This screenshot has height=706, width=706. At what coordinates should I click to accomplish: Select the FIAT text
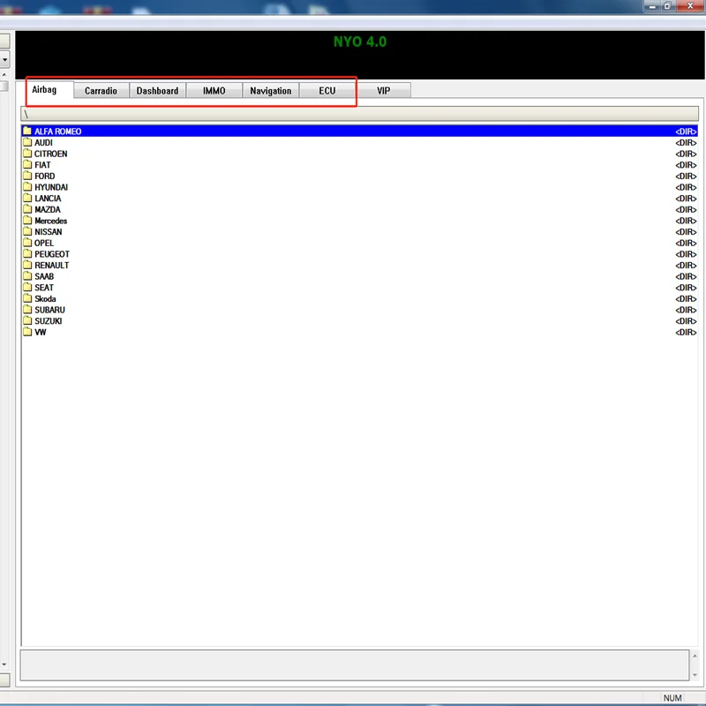pyautogui.click(x=42, y=165)
